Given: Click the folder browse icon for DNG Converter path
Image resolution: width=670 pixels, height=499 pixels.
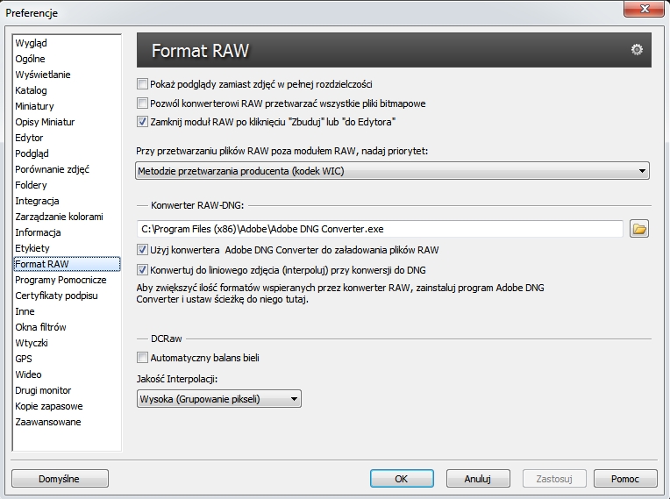Looking at the screenshot, I should (x=639, y=230).
